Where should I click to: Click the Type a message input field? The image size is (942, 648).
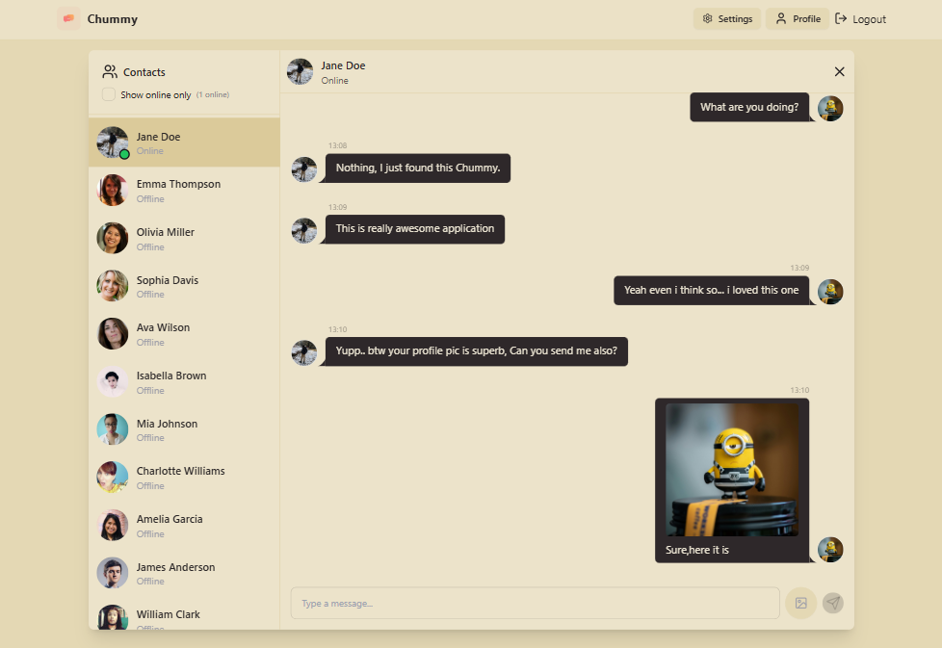pyautogui.click(x=535, y=604)
